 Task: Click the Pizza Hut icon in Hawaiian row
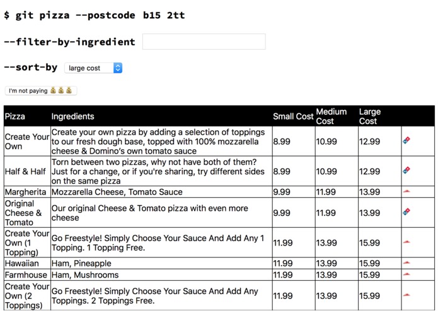tap(406, 263)
